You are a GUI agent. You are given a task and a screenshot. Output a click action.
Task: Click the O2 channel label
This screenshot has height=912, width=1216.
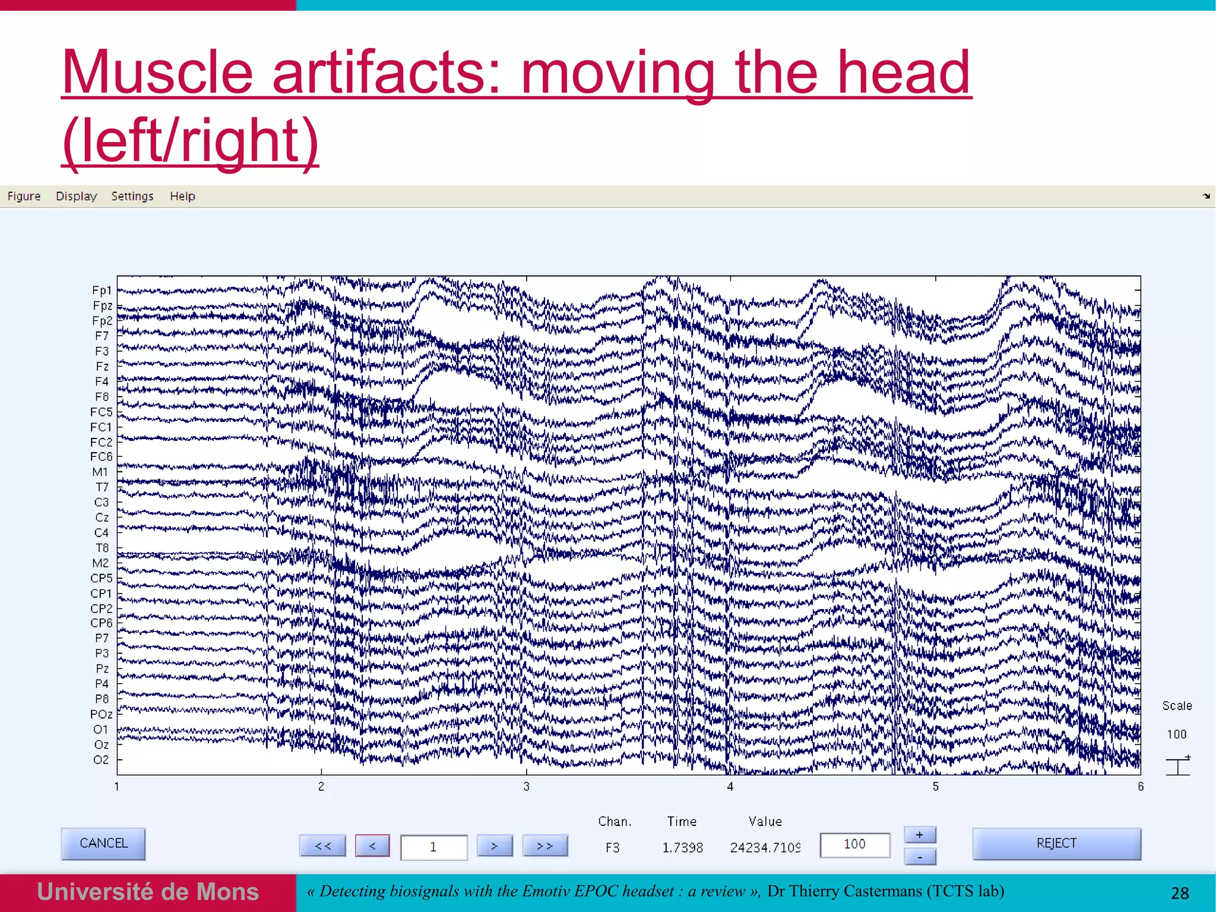[101, 759]
